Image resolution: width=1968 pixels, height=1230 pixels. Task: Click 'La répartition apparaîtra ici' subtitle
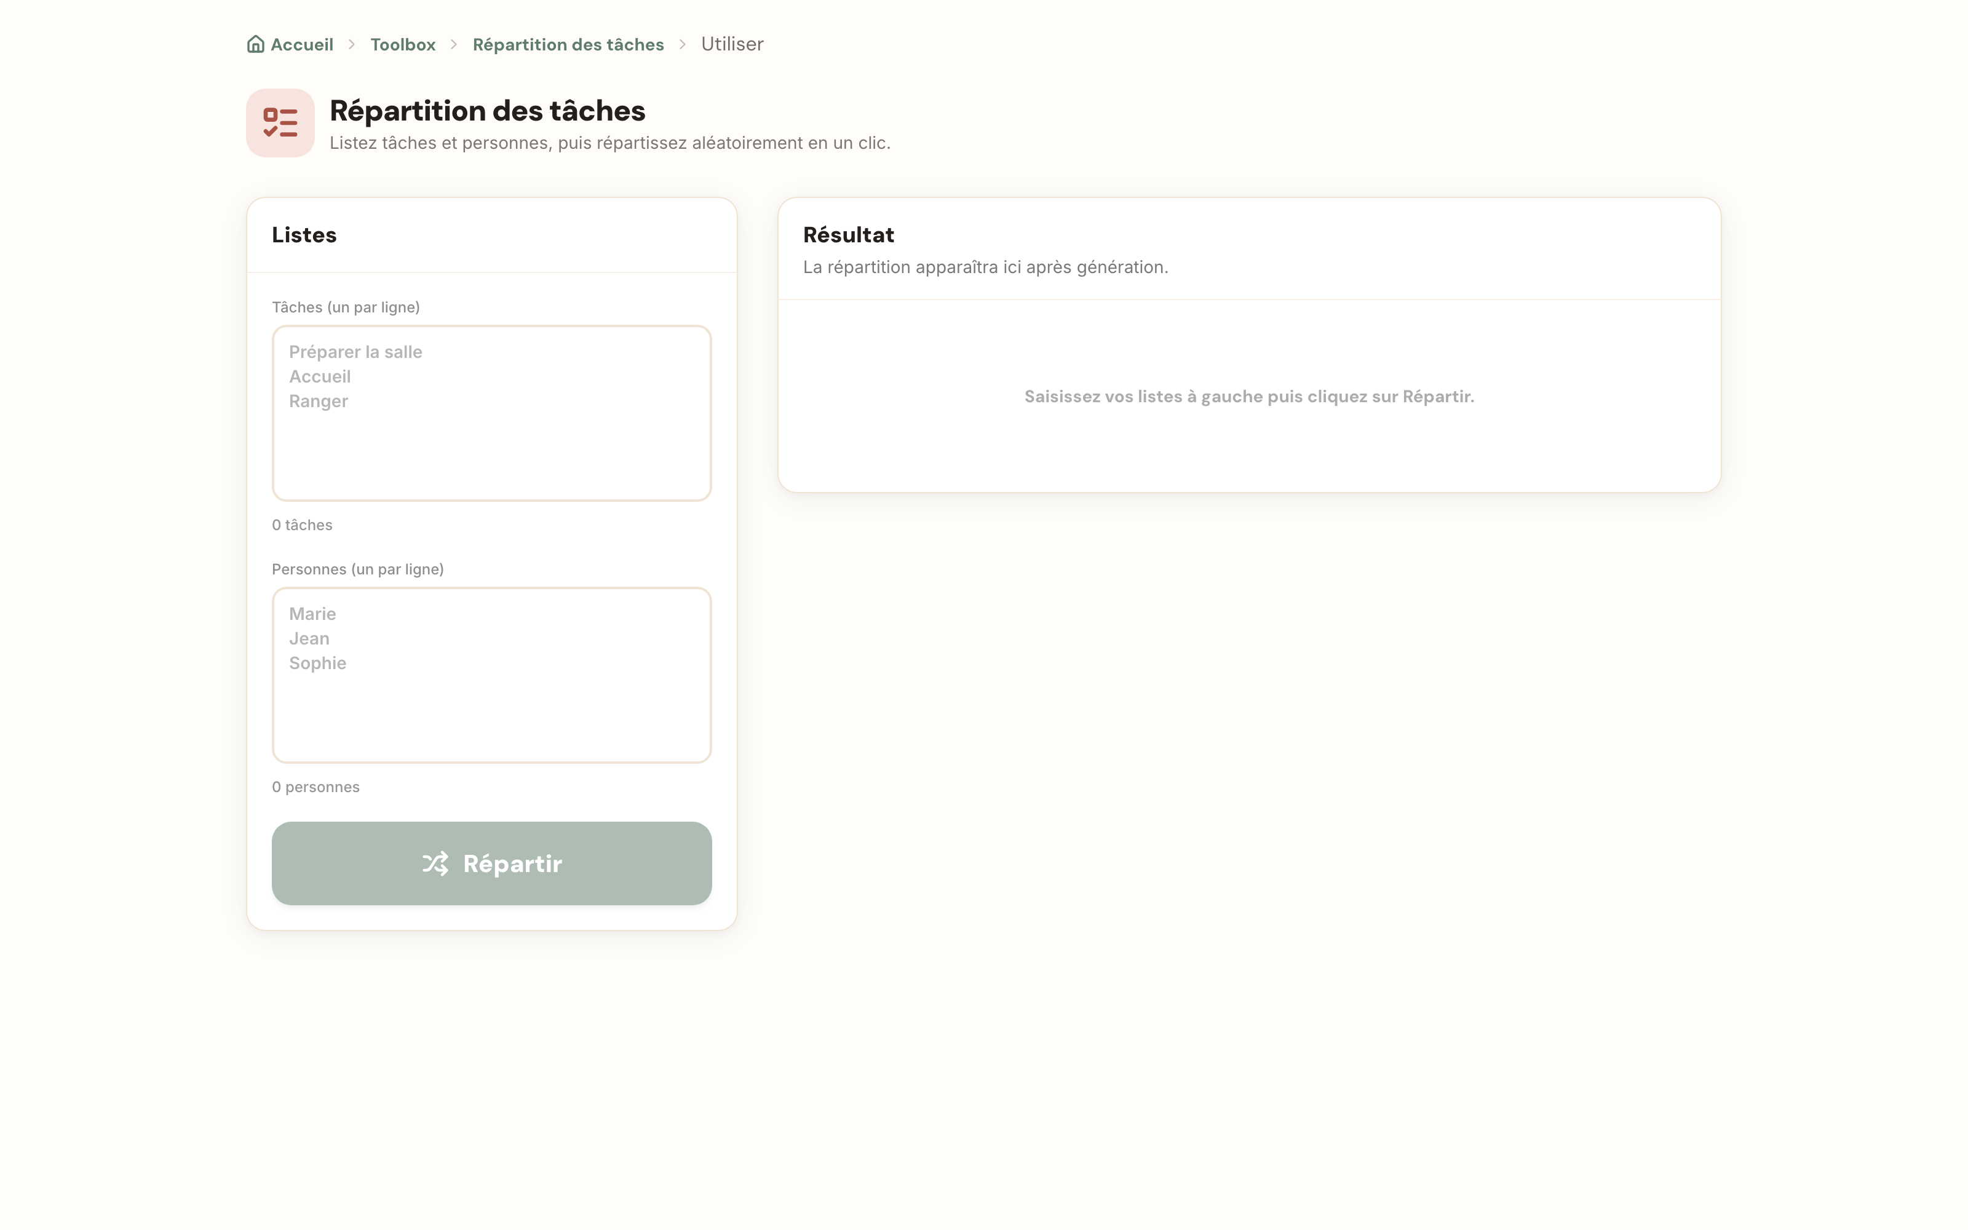tap(986, 267)
